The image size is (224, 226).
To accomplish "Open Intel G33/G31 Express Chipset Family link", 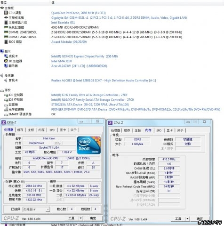I will [84, 56].
